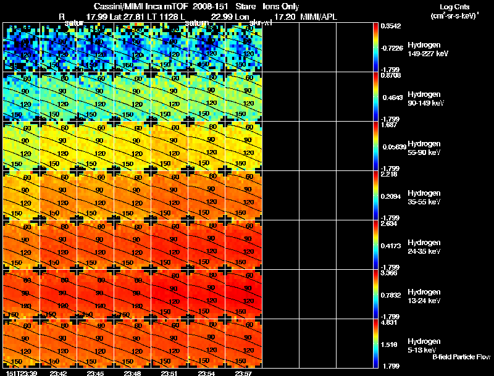The width and height of the screenshot is (494, 376).
Task: Select the Hydrogen 24-35 keV color scale bar
Action: coord(375,245)
